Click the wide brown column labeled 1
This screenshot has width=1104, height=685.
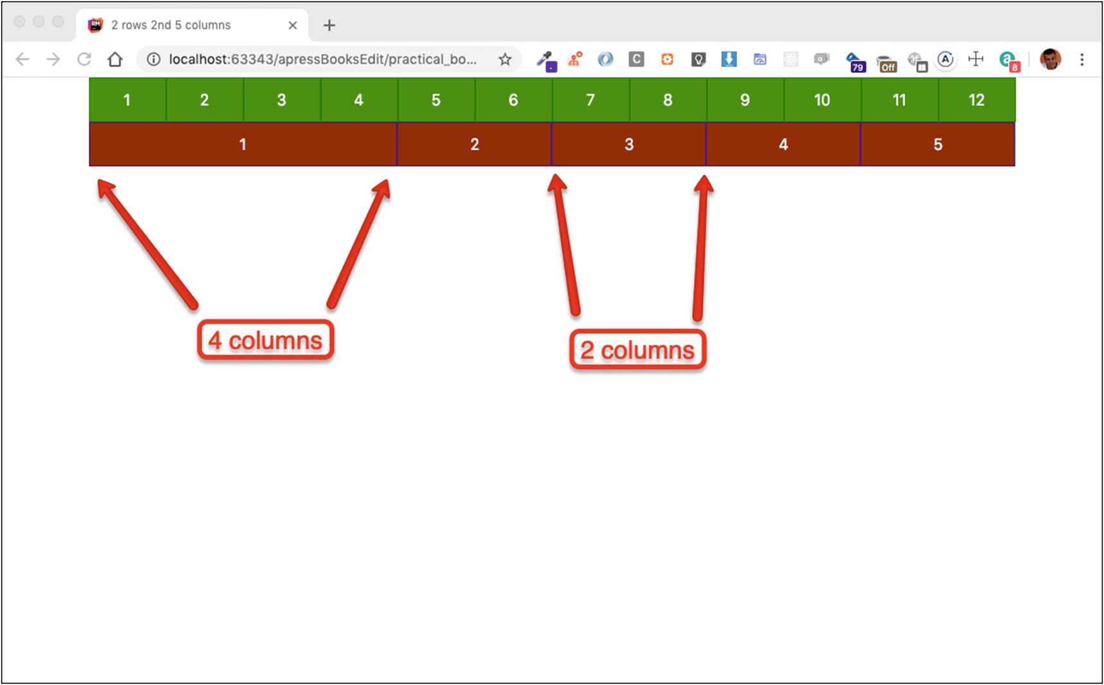[243, 144]
